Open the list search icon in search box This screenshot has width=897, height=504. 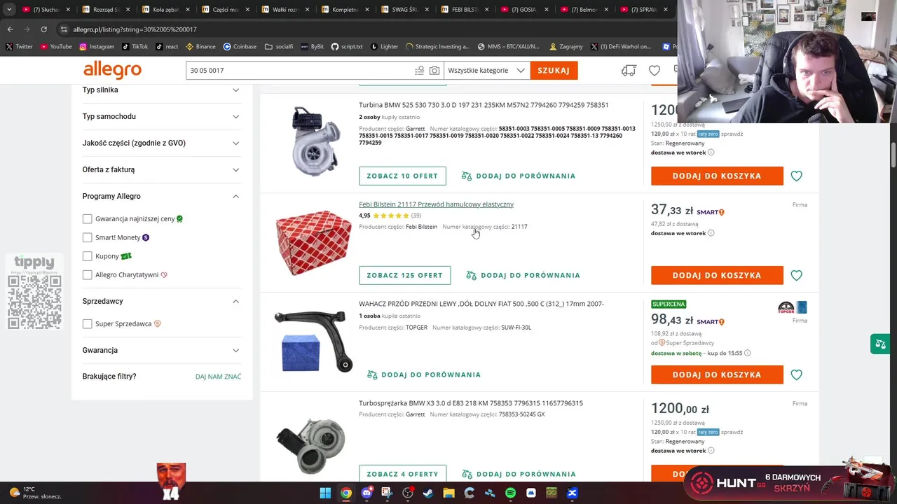419,71
